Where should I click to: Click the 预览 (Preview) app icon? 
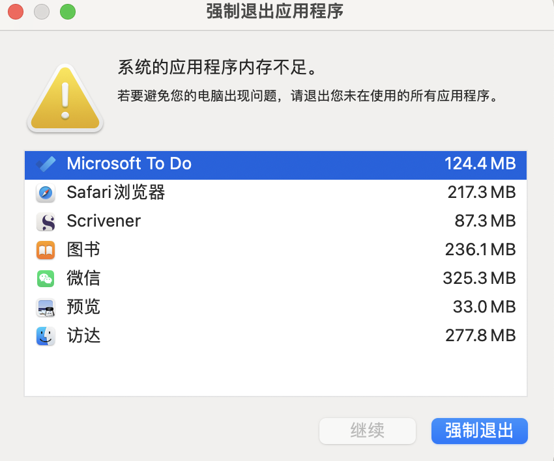(46, 307)
